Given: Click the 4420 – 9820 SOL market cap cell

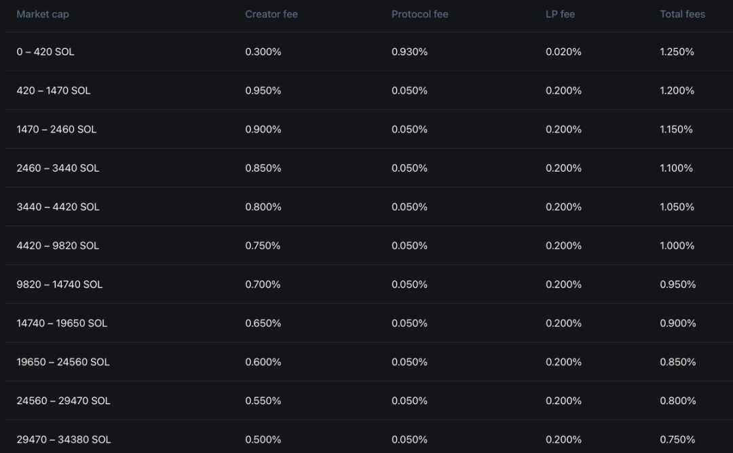Looking at the screenshot, I should coord(58,245).
